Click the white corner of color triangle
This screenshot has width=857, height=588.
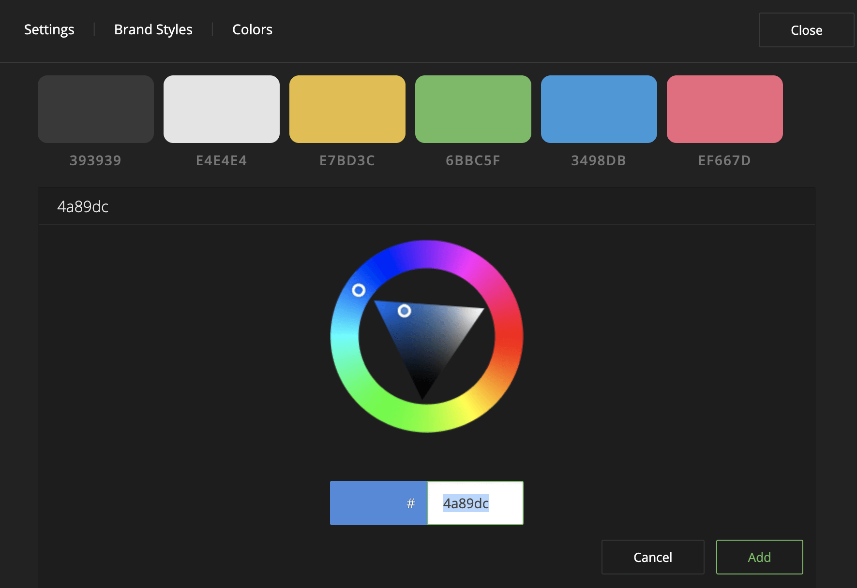pos(478,311)
